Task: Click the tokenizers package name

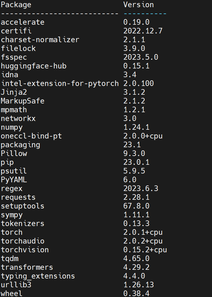Action: pos(23,223)
